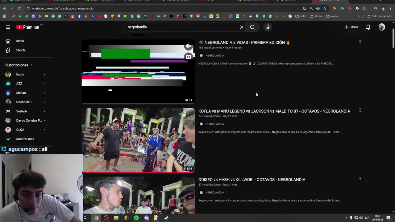The image size is (395, 222).
Task: Open the volume control in the tray
Action: click(x=361, y=218)
